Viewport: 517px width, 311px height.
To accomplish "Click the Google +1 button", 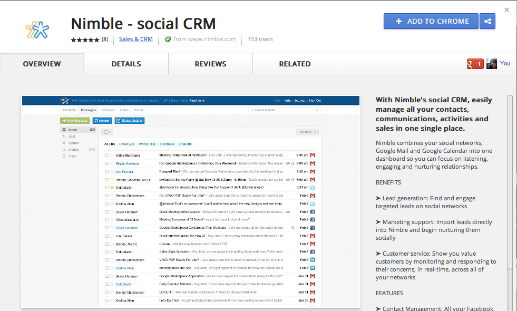I will (475, 64).
